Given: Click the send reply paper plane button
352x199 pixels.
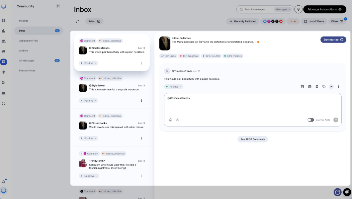Looking at the screenshot, I should click(x=336, y=120).
